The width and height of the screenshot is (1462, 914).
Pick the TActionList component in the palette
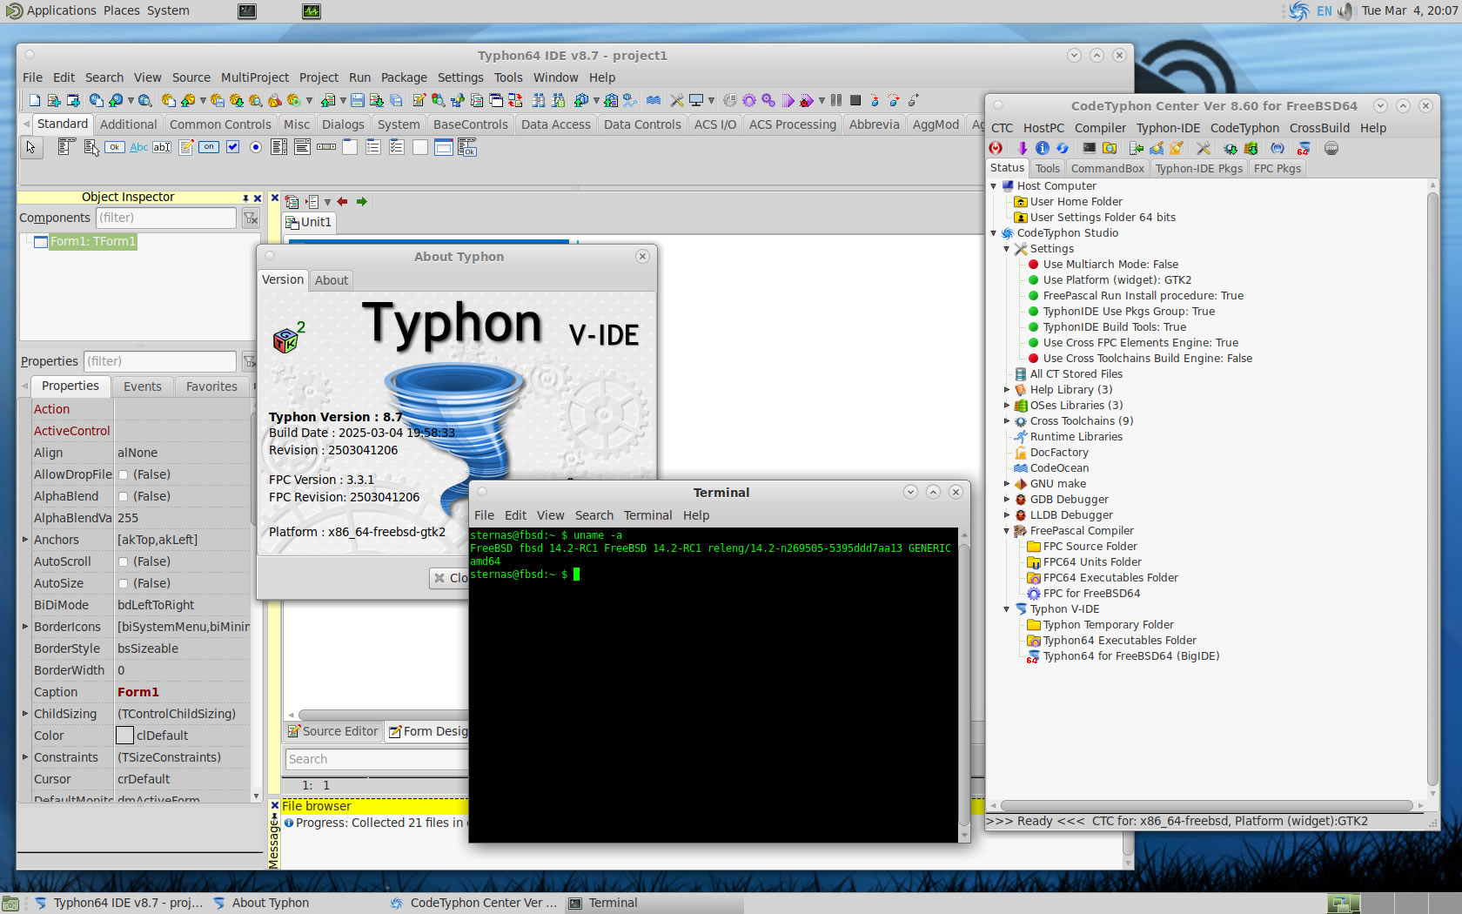click(467, 147)
